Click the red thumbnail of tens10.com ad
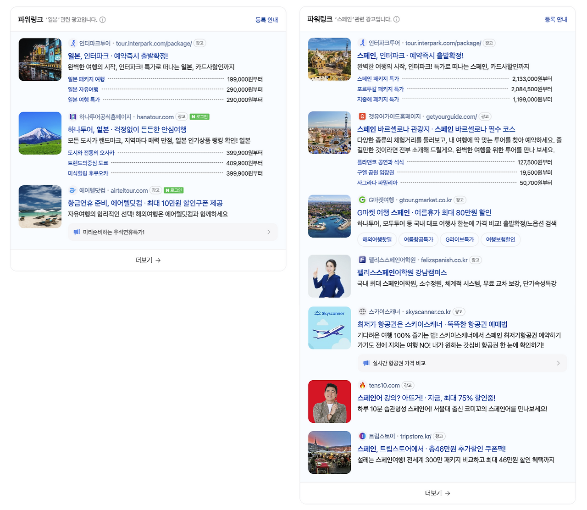Screen dimensions: 587x510 (x=329, y=401)
